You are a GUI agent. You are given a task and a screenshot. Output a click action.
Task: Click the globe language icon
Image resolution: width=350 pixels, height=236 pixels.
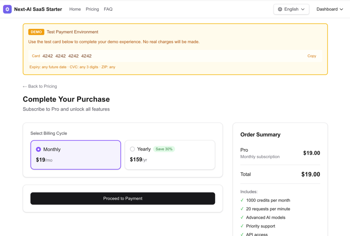click(x=280, y=9)
